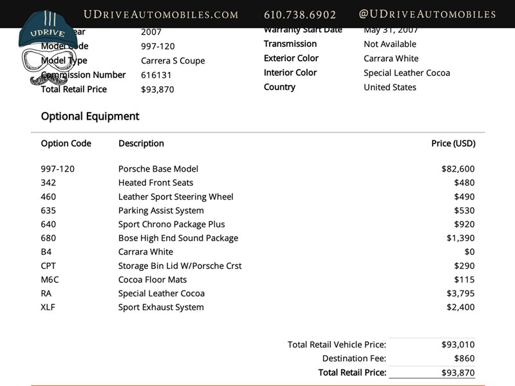Image resolution: width=515 pixels, height=386 pixels.
Task: Click the Destination Fee $860 amount
Action: (x=464, y=358)
